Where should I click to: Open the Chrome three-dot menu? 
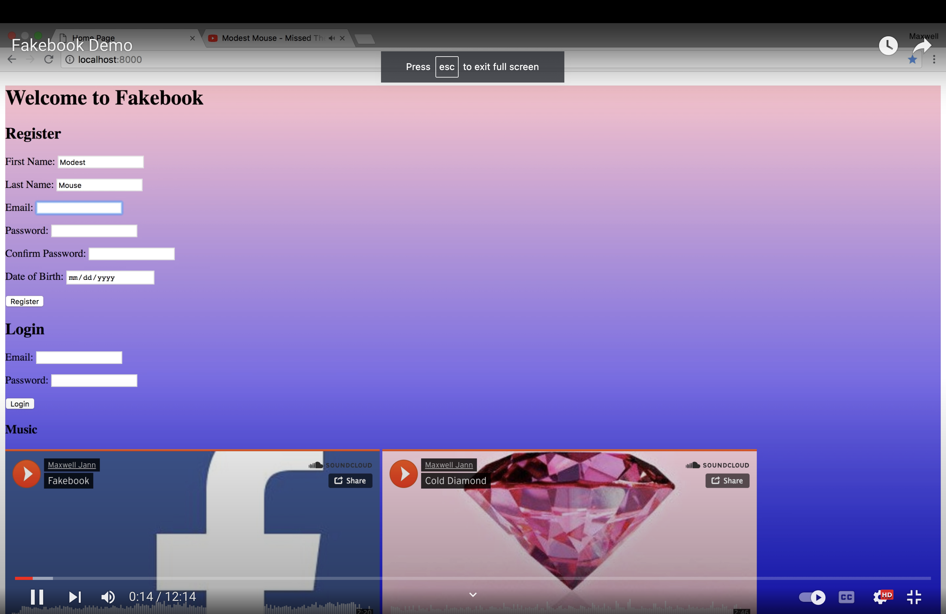tap(934, 60)
